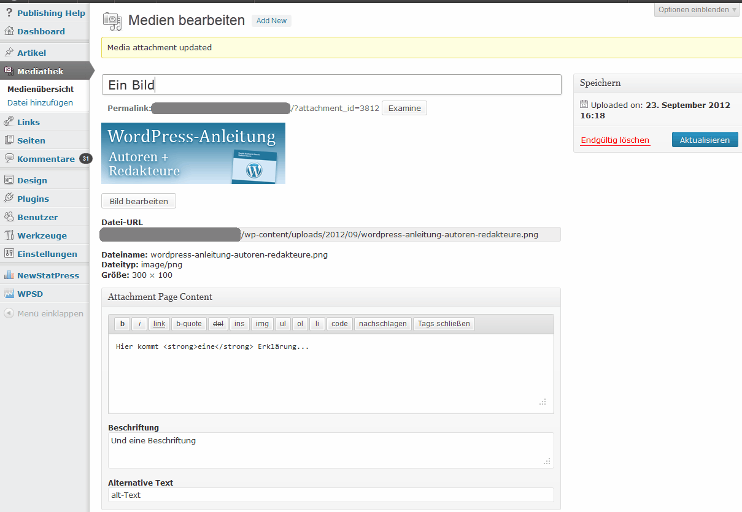Click the Examine permalink button
Viewport: 742px width, 512px height.
(404, 108)
